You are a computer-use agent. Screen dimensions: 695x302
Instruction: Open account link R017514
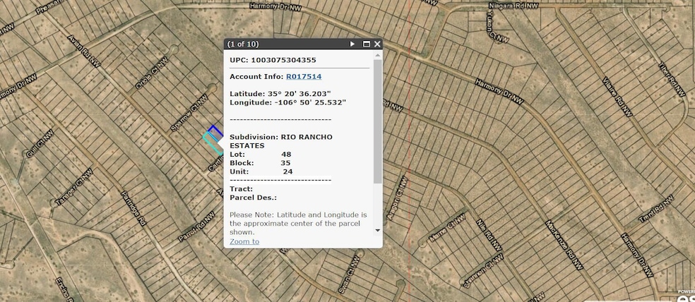click(304, 76)
